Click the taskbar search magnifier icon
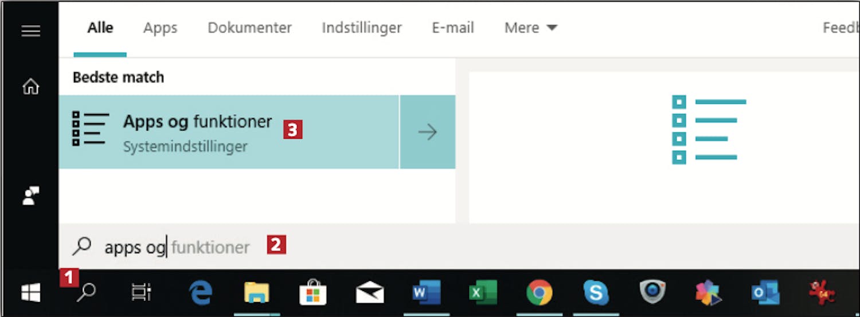The height and width of the screenshot is (317, 860). pos(86,292)
